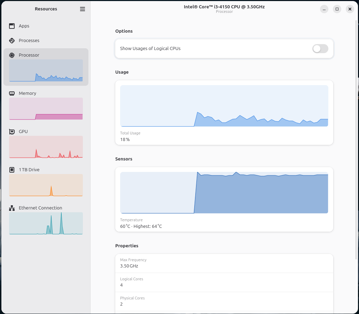
Task: Select the 1 TB Drive activity graph
Action: 46,185
